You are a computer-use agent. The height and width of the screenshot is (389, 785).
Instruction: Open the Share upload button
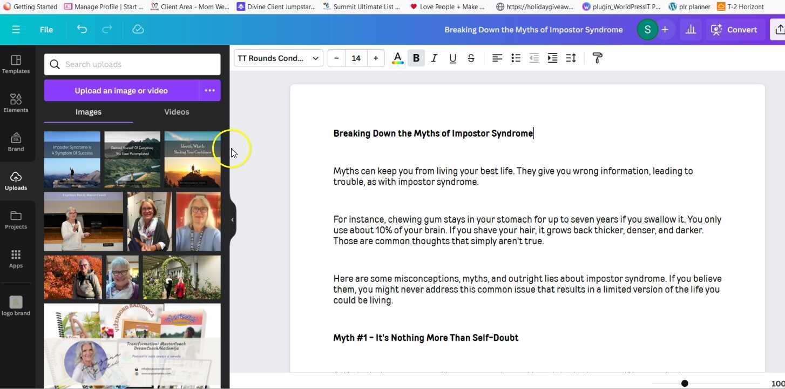(x=778, y=30)
